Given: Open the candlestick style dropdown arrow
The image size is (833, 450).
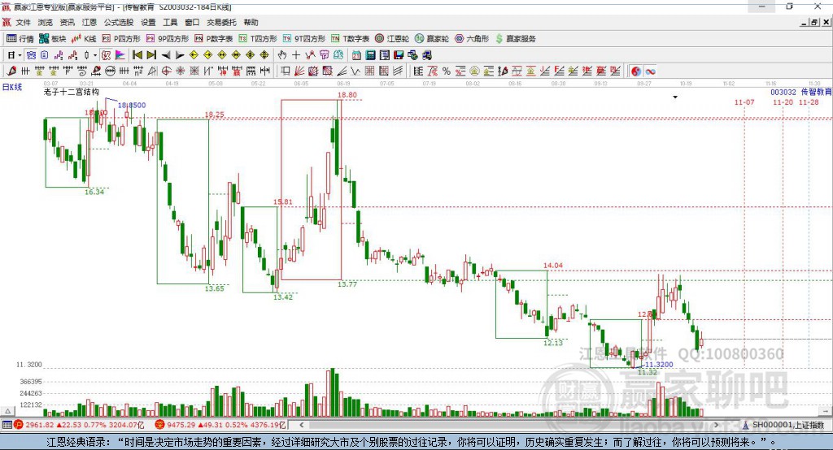Looking at the screenshot, I should (x=95, y=55).
